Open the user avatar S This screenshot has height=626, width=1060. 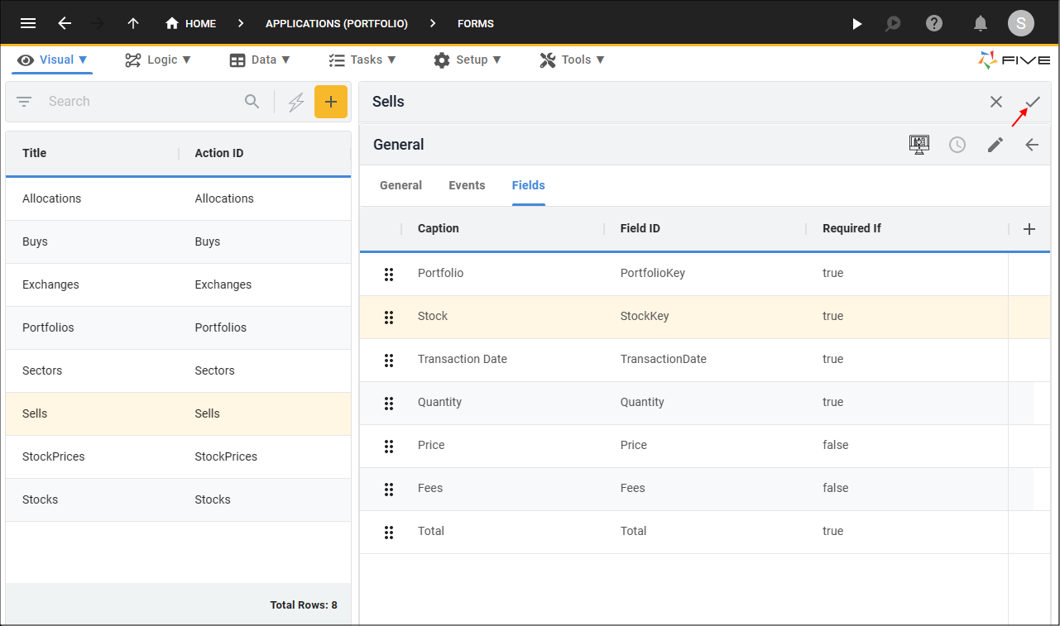coord(1021,23)
